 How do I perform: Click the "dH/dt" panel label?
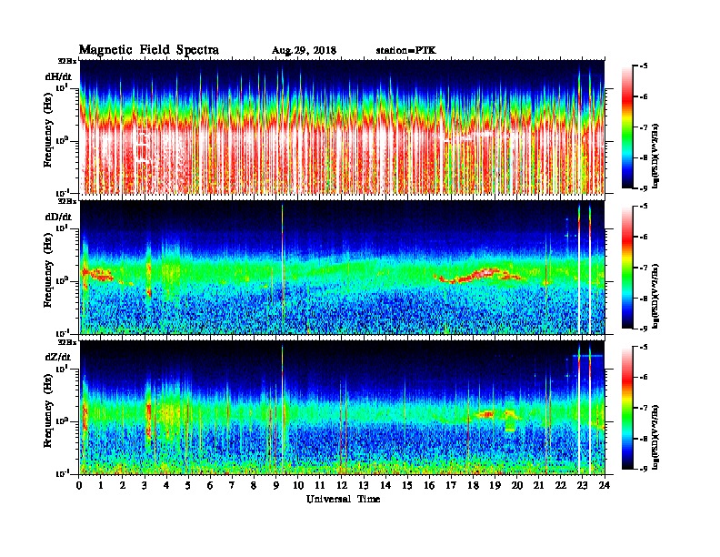tap(58, 76)
